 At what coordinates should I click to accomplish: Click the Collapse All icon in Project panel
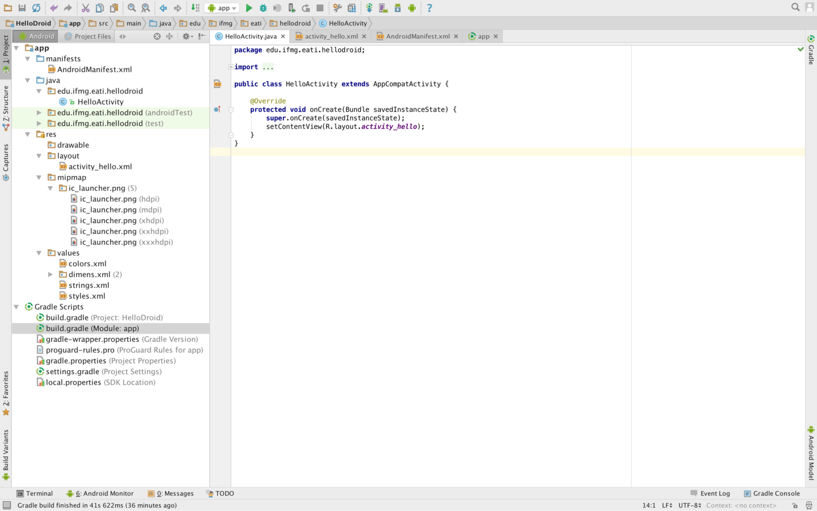[169, 36]
